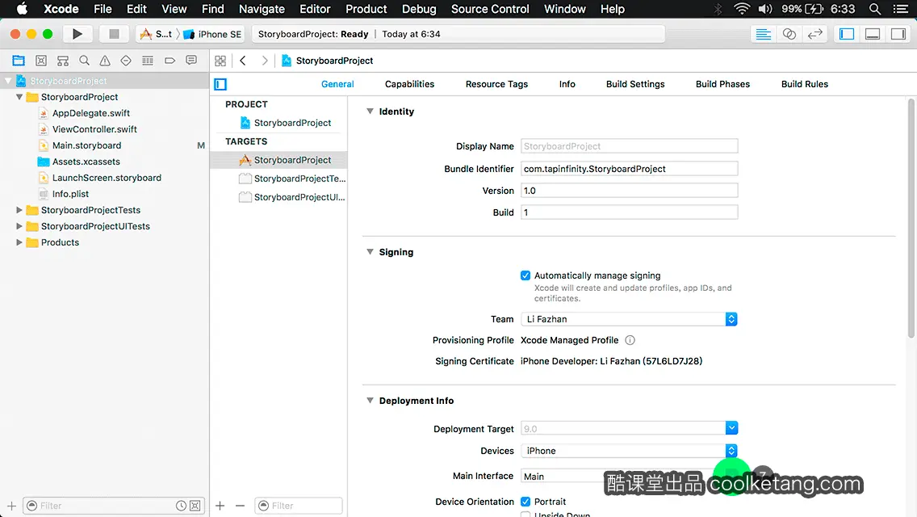Image resolution: width=917 pixels, height=517 pixels.
Task: Filter navigator by recent files clock icon
Action: [182, 506]
